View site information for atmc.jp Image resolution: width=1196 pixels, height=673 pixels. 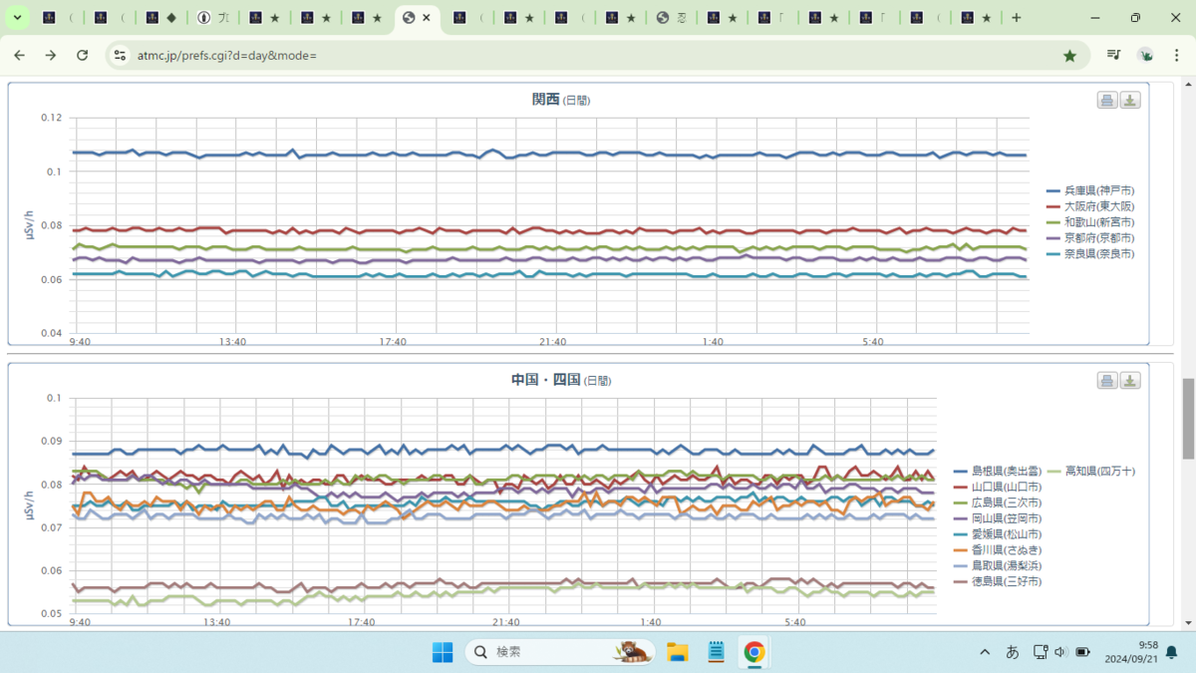(x=120, y=56)
